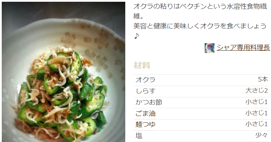The width and height of the screenshot is (271, 142).
Task: Open the 麺つゆ ingredient link
Action: pos(145,124)
